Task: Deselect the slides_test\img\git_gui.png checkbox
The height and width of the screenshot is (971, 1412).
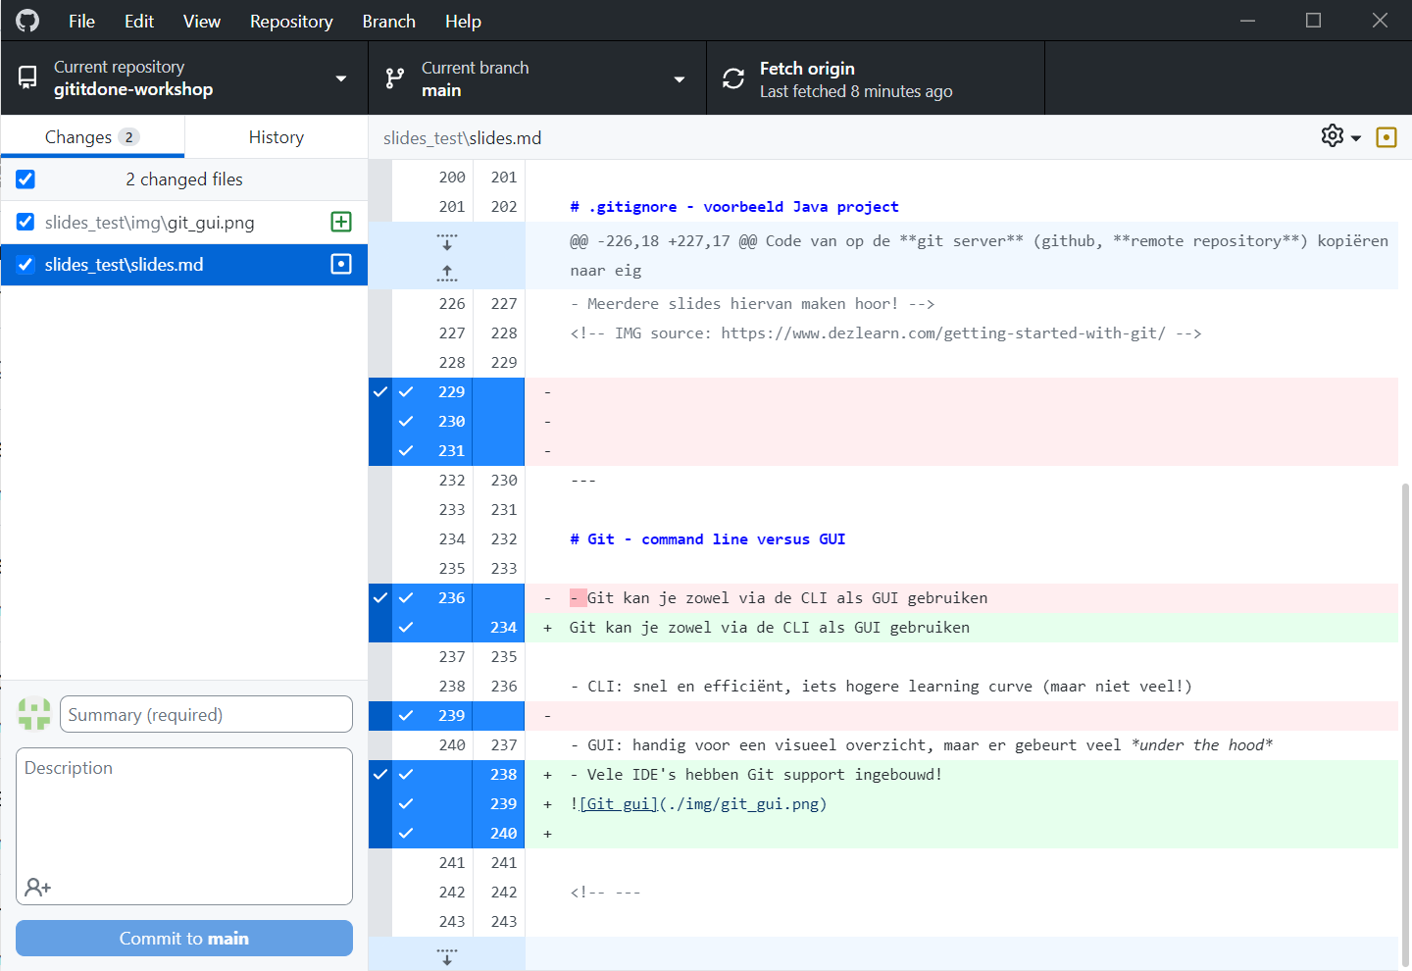Action: click(x=25, y=222)
